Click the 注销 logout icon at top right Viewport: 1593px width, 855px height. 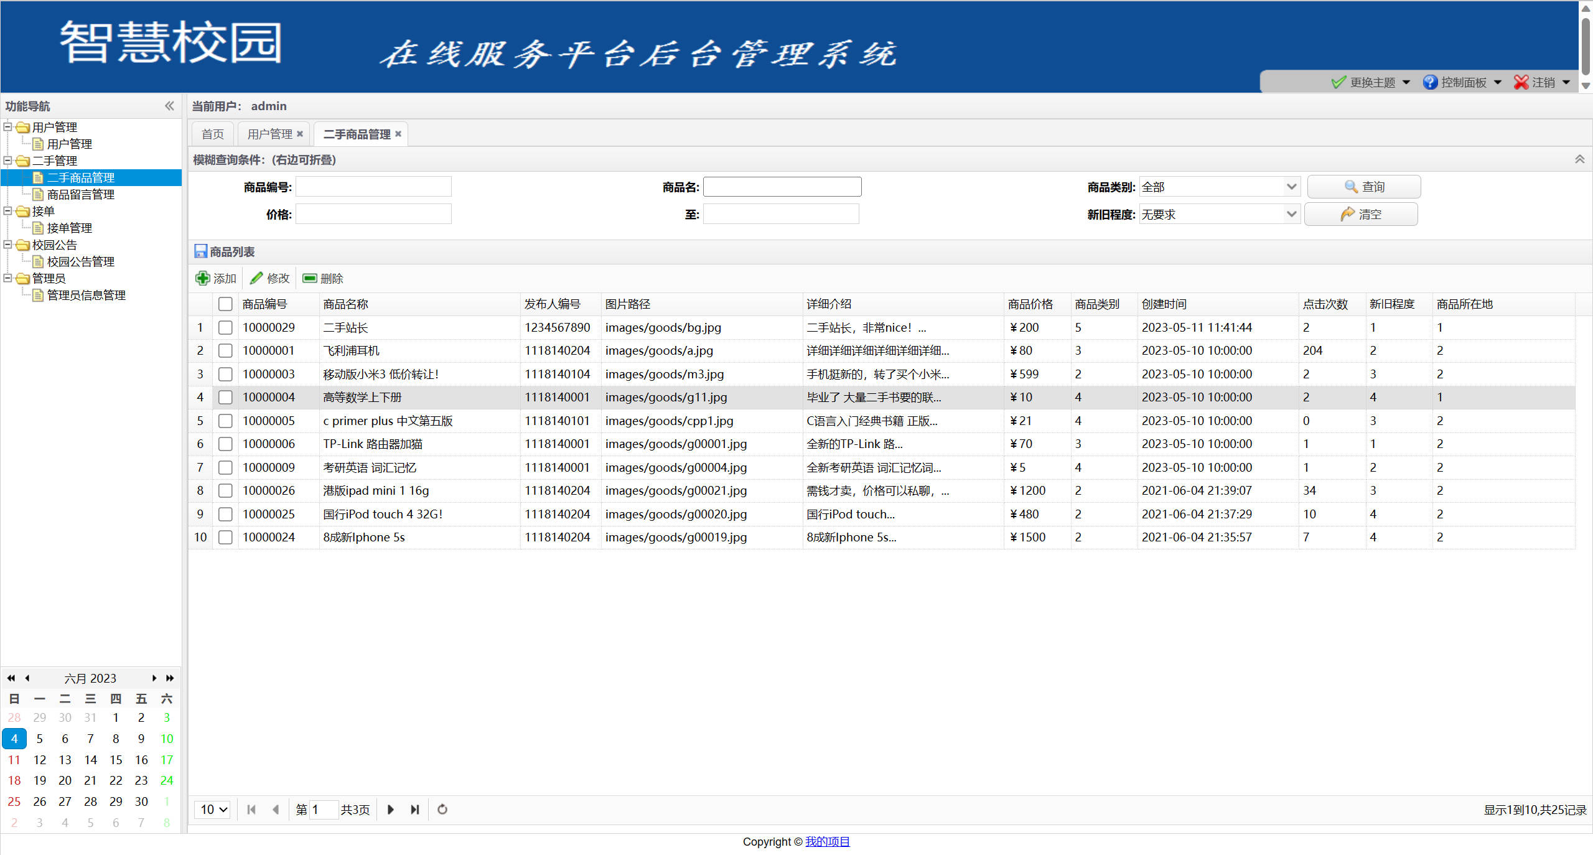(x=1521, y=82)
